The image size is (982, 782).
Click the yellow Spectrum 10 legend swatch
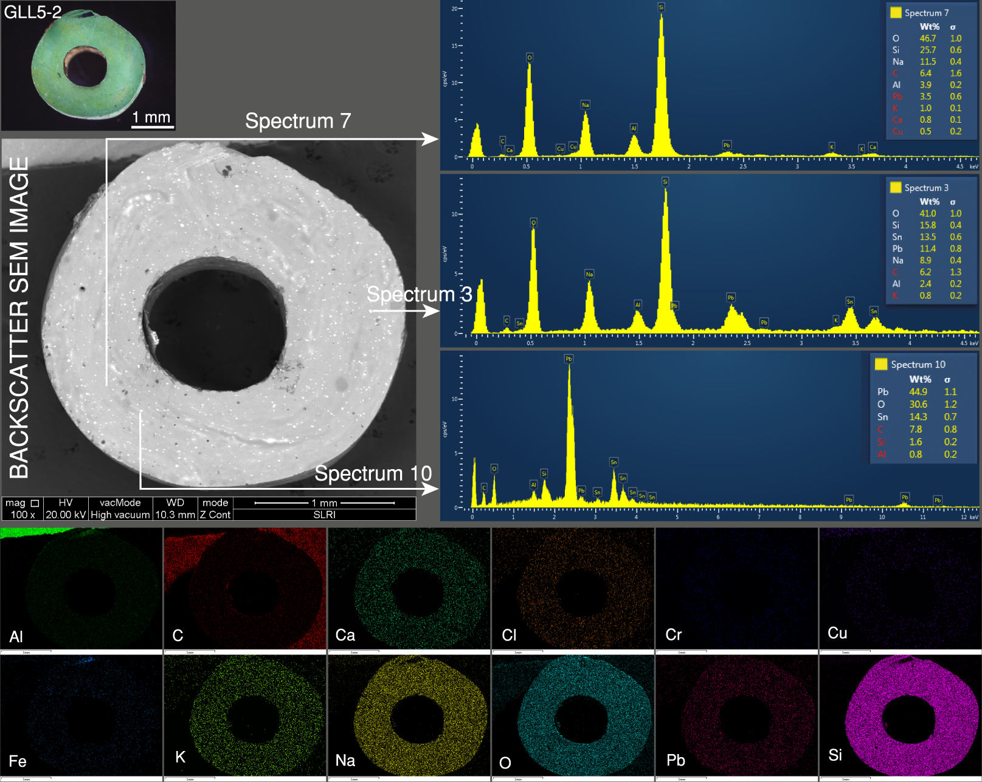(881, 365)
